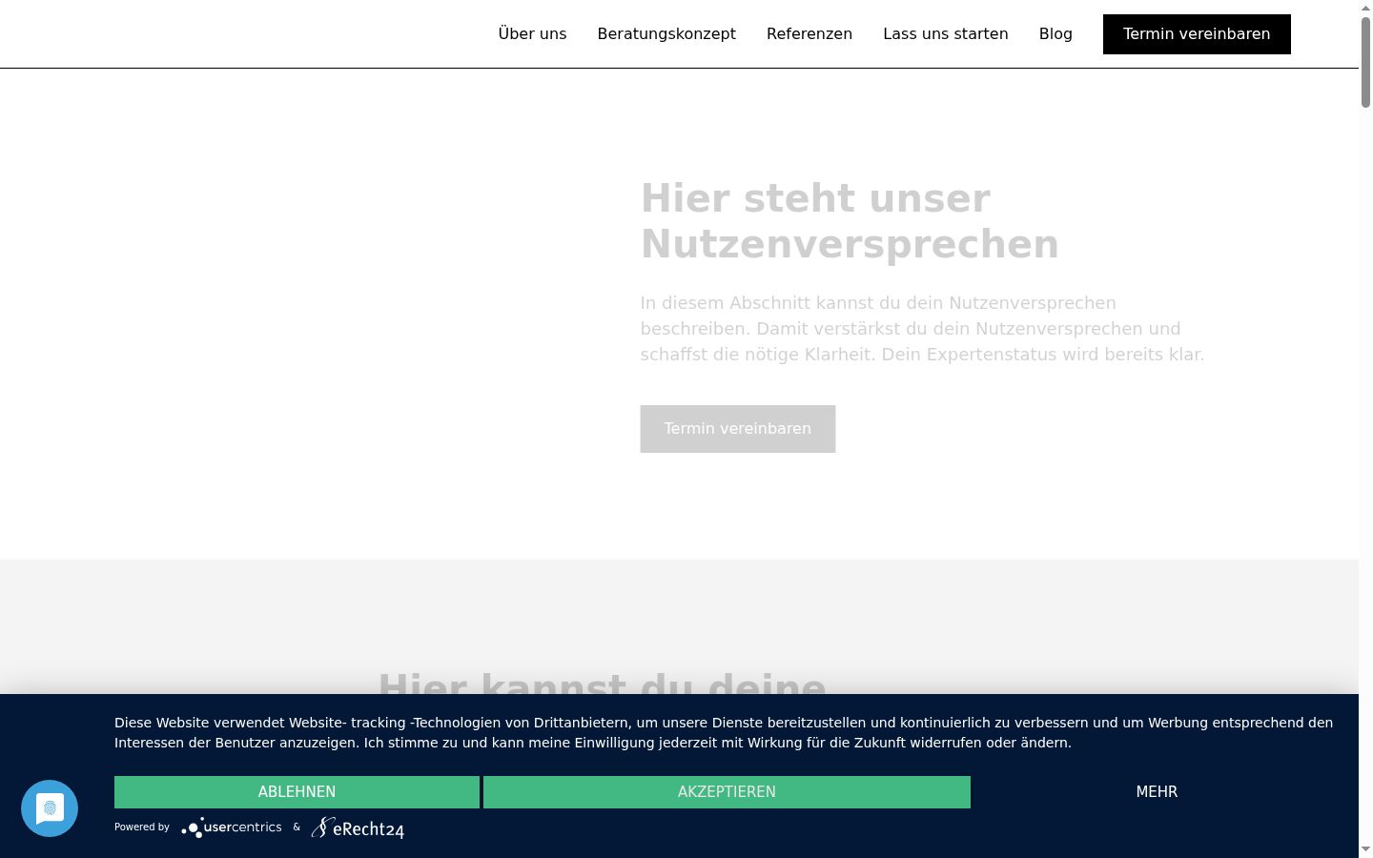Viewport: 1373px width, 858px height.
Task: Go to Beratungskonzept page
Action: click(x=666, y=33)
